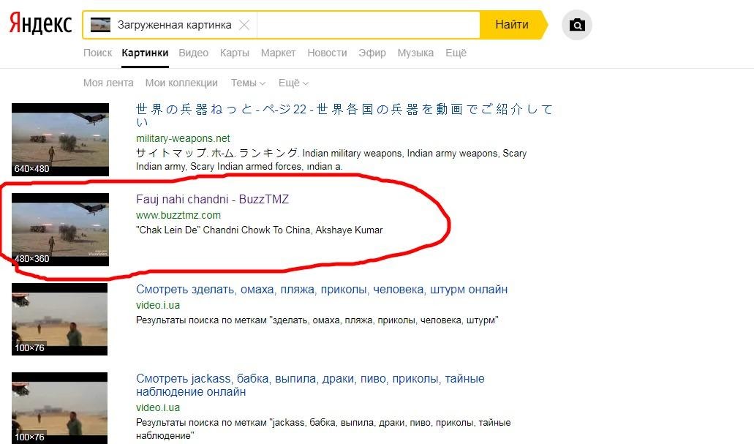
Task: Click the yellow Найти button
Action: tap(512, 25)
